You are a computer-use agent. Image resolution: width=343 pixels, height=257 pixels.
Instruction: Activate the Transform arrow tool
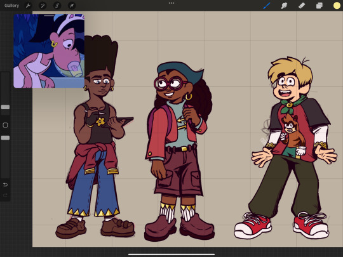click(x=72, y=6)
